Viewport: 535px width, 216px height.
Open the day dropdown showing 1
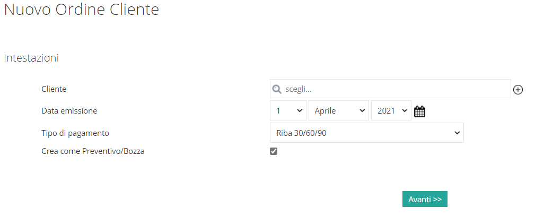coord(288,110)
